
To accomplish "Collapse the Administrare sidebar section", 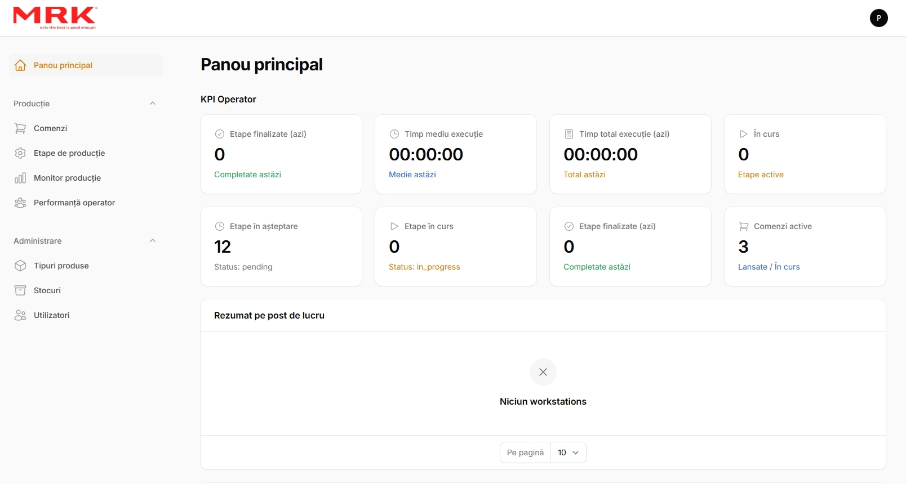I will pyautogui.click(x=152, y=241).
